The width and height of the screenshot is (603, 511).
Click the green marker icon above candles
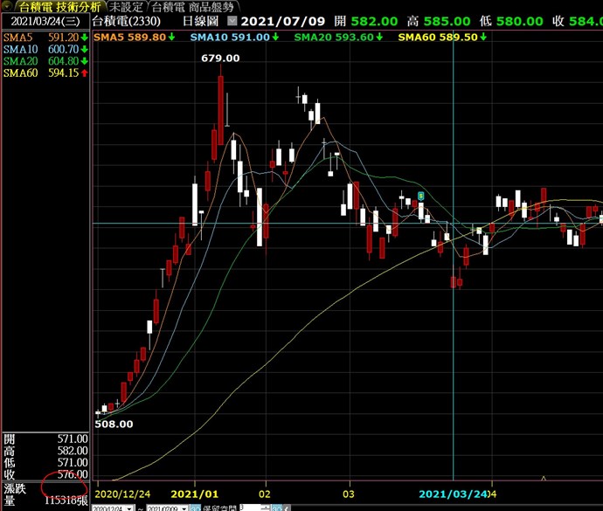click(x=422, y=194)
